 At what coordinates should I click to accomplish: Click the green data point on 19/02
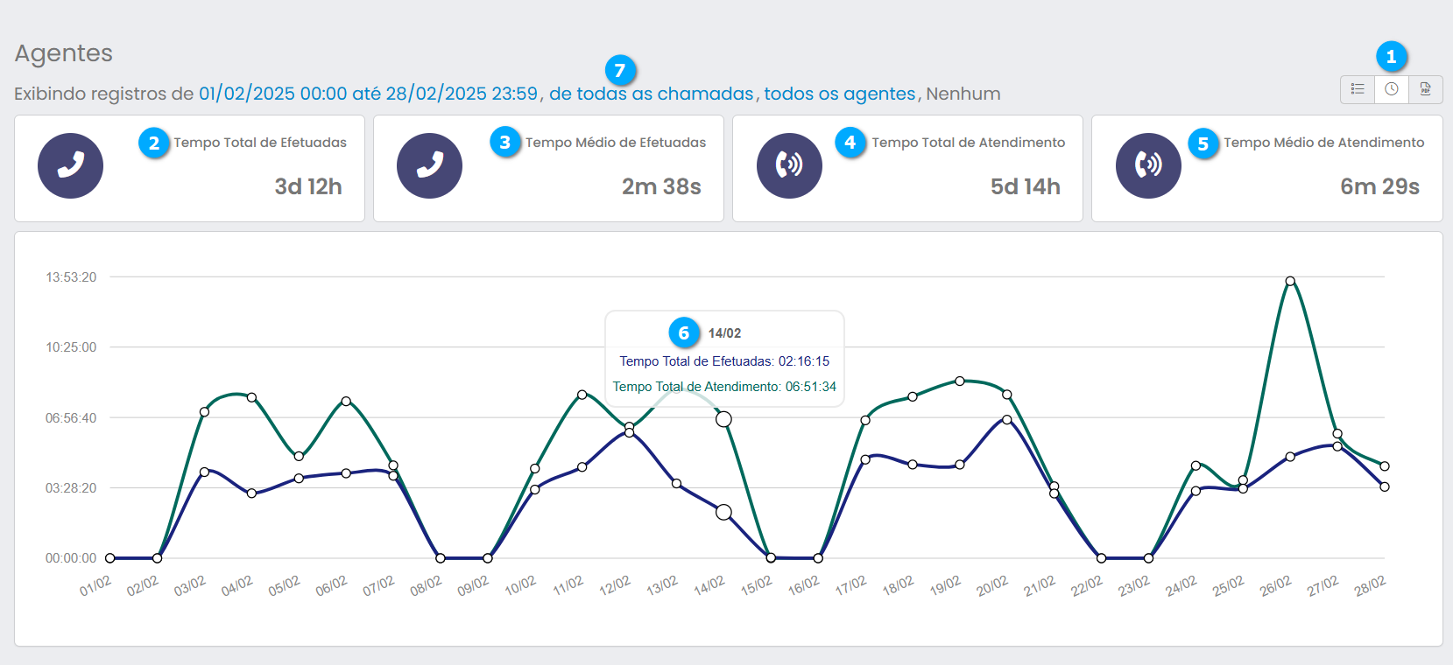coord(960,381)
